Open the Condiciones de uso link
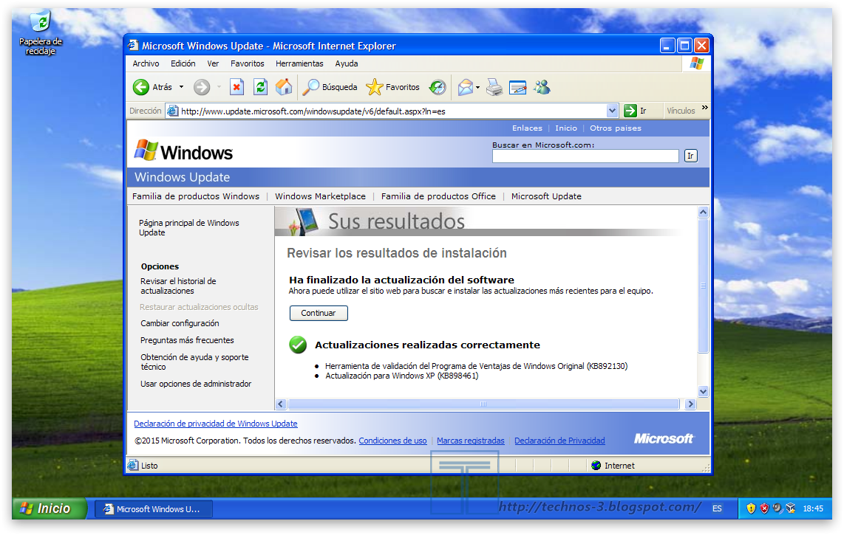Viewport: 844px width, 535px height. [x=393, y=441]
